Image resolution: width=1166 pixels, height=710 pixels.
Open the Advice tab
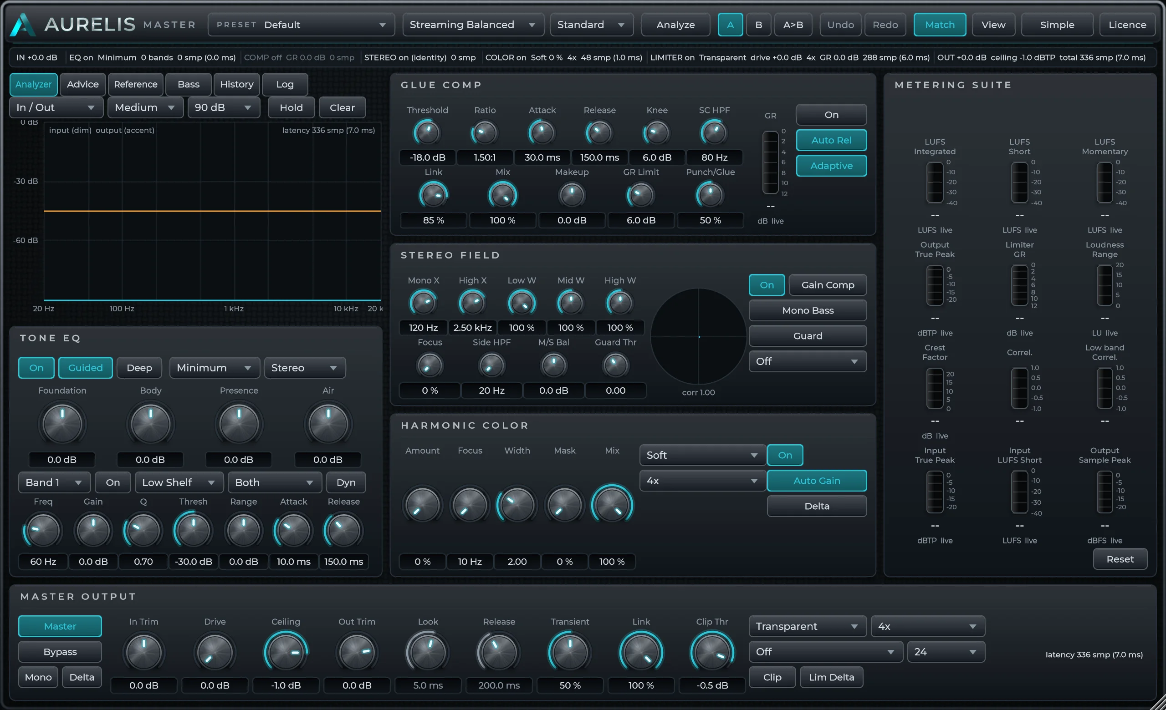pos(83,84)
